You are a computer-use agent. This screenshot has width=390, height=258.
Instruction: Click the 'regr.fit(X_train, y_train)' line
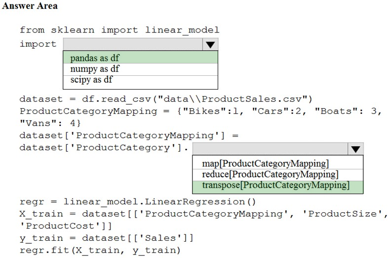point(100,250)
